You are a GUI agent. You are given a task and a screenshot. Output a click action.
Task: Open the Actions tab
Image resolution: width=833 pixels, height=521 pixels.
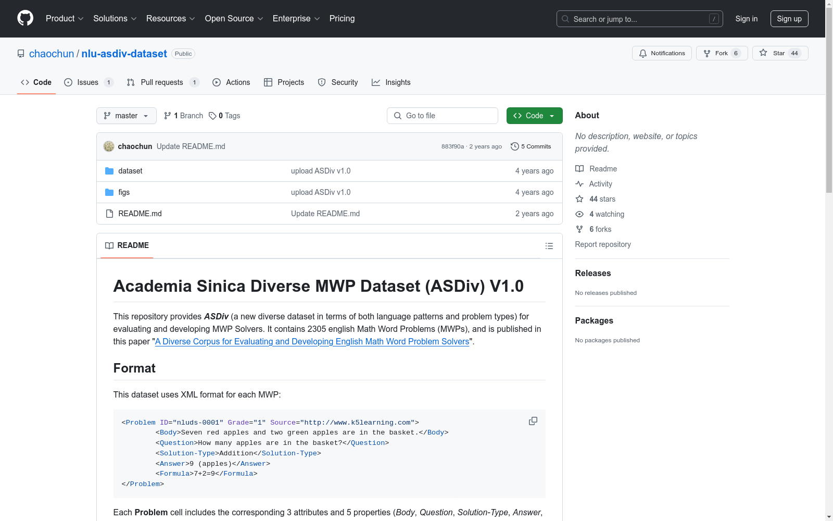(x=231, y=82)
